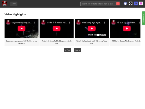Screen dimensions: 145x109
Task: Open options menu on What's My Age Again video
Action: (104, 23)
